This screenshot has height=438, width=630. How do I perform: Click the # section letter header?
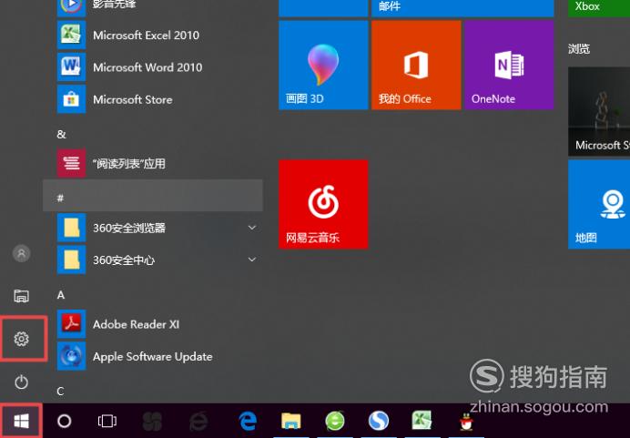point(153,196)
